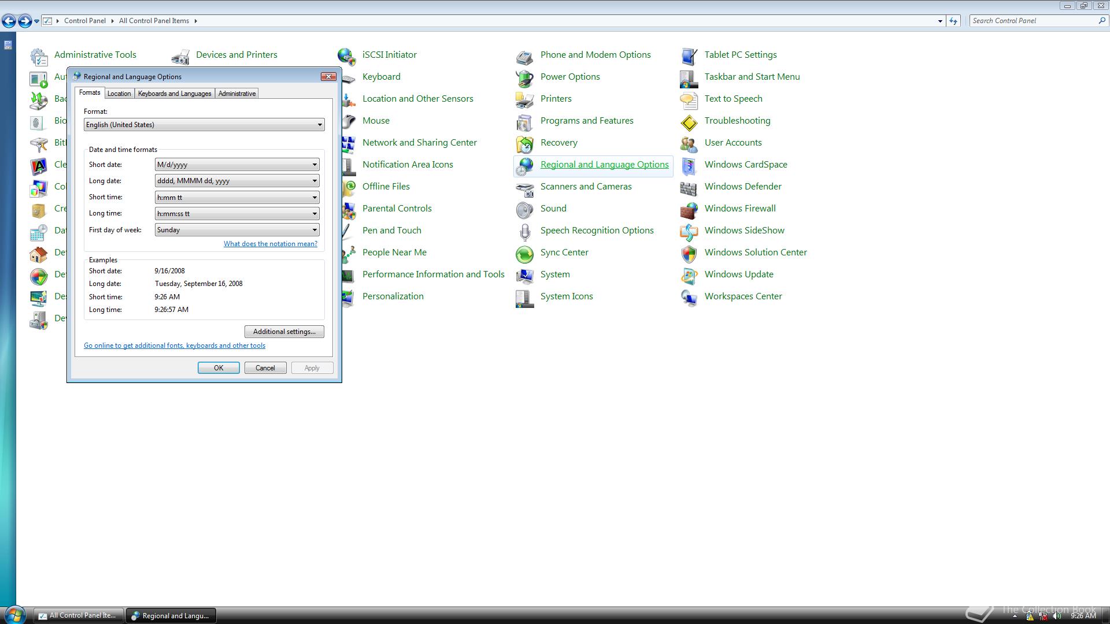Open Workspaces Center icon

pyautogui.click(x=689, y=298)
